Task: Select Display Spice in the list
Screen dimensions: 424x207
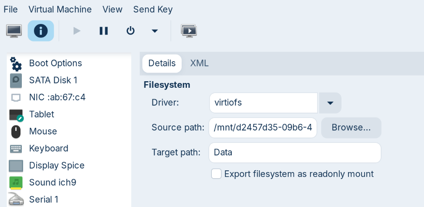Action: (56, 166)
